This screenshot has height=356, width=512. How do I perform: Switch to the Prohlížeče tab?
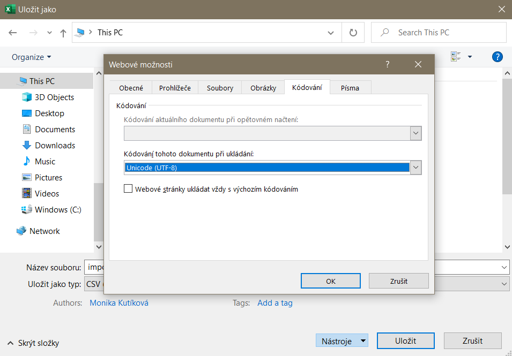[175, 88]
